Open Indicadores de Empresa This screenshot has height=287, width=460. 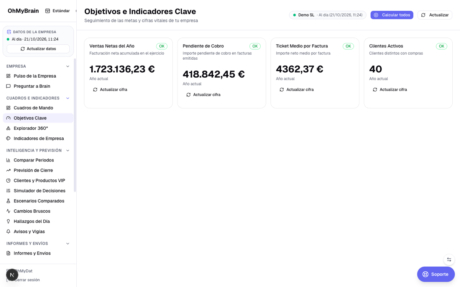pyautogui.click(x=38, y=139)
